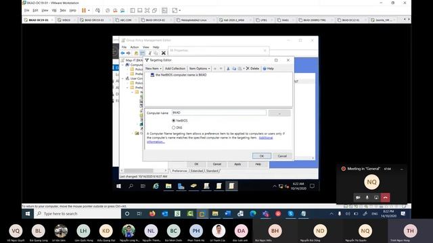Open the Snapshot Manager icon in VMware toolbar
The width and height of the screenshot is (433, 243).
[122, 11]
